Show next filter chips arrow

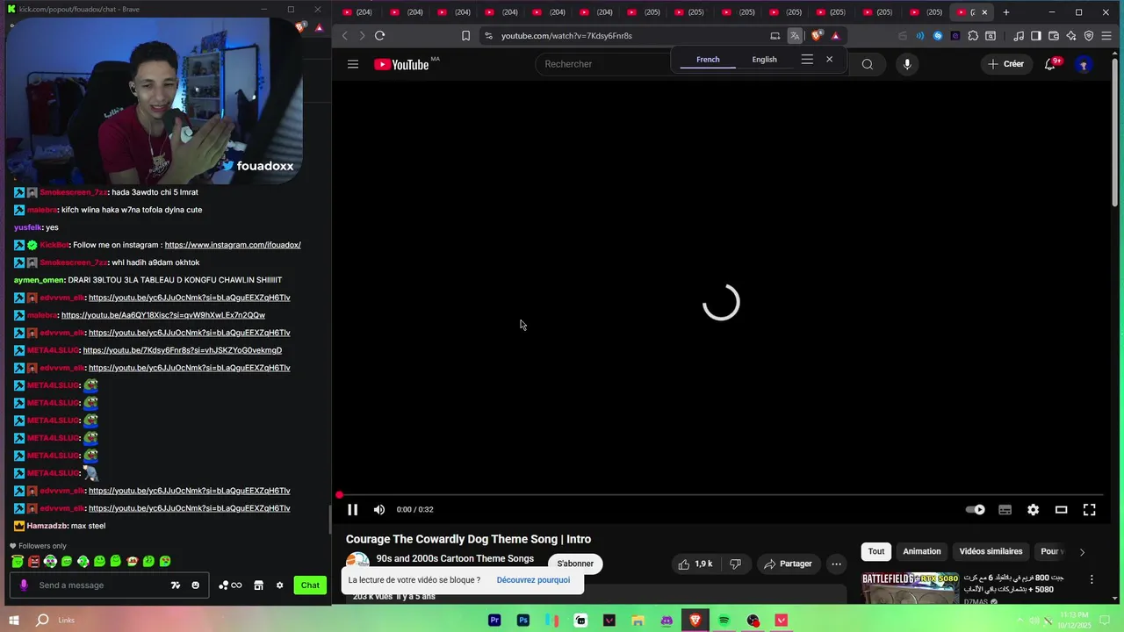pyautogui.click(x=1082, y=552)
